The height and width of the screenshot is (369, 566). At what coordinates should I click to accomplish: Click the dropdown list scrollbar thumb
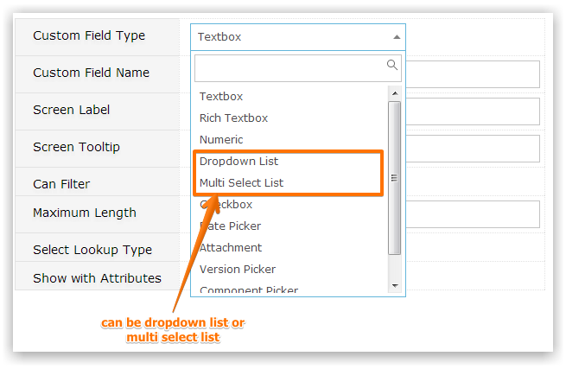395,178
